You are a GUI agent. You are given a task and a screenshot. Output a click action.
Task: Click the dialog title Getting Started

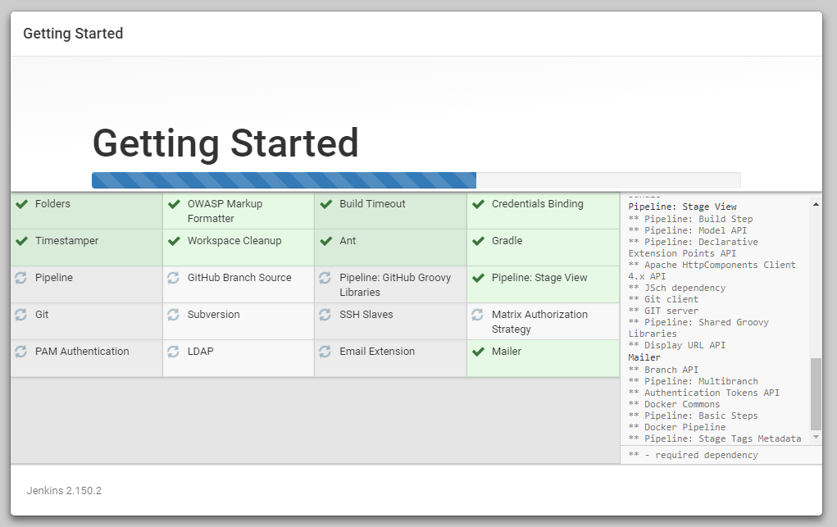73,33
